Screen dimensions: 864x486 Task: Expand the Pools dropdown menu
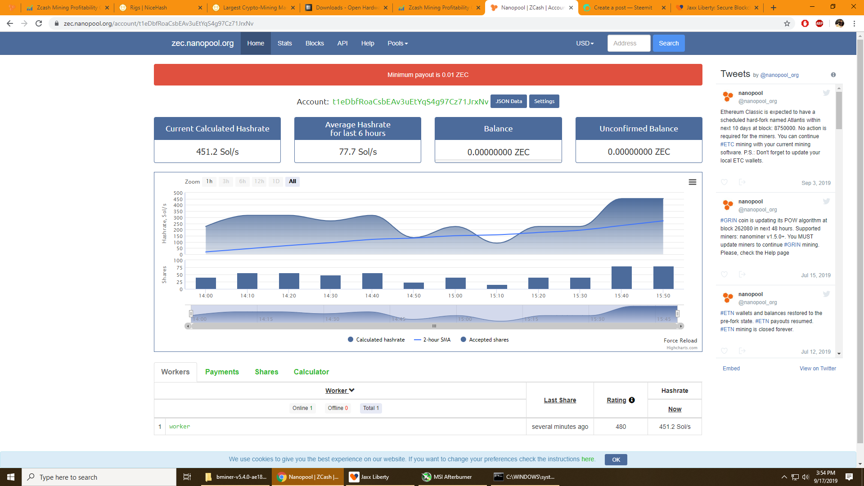pyautogui.click(x=397, y=43)
